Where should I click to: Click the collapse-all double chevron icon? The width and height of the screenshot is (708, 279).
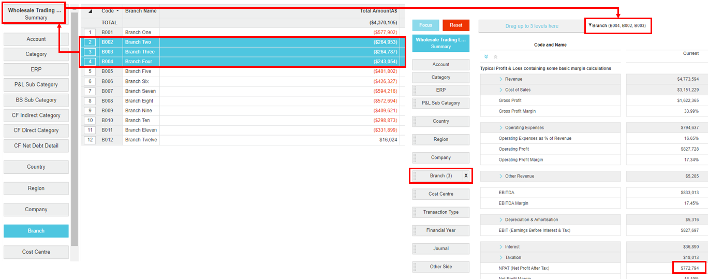(495, 56)
